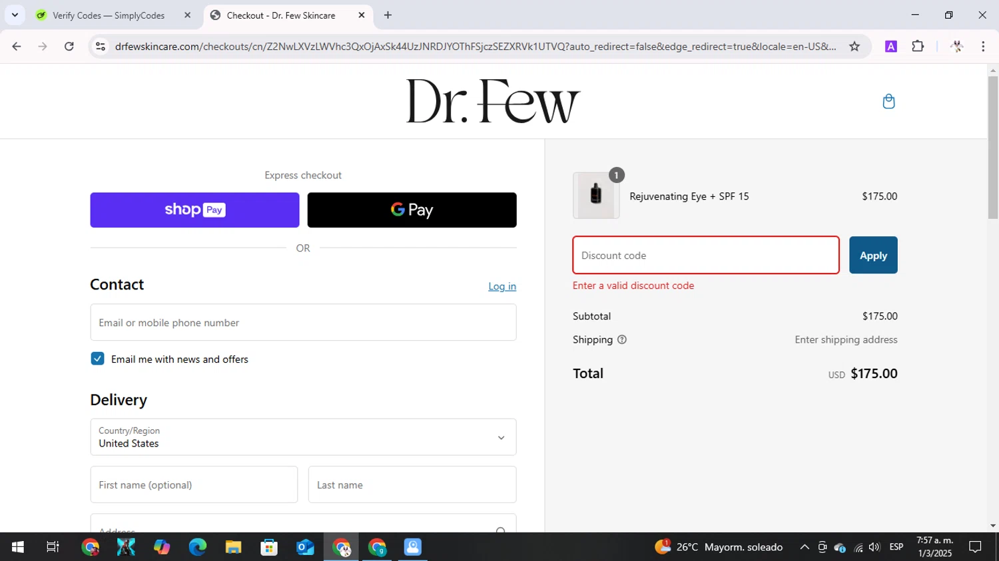Open Microsoft Edge from the taskbar
Screen dimensions: 999x561
click(198, 547)
